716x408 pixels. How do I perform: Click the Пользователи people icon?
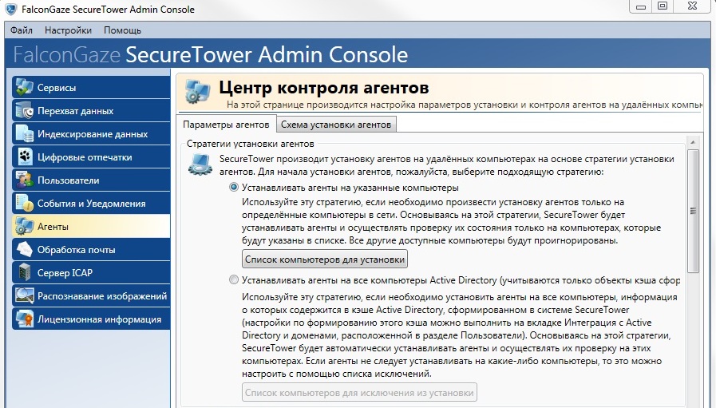point(24,180)
